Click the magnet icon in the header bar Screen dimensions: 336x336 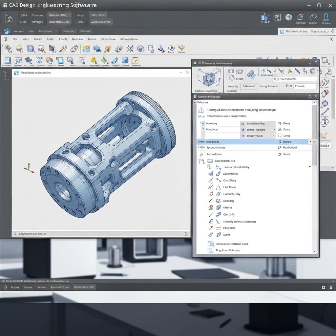coord(326,17)
